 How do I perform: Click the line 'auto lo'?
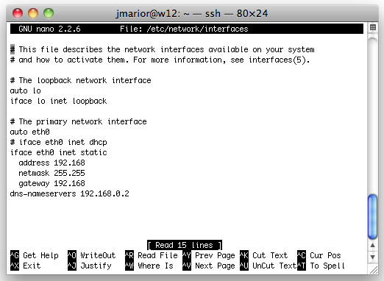(26, 90)
